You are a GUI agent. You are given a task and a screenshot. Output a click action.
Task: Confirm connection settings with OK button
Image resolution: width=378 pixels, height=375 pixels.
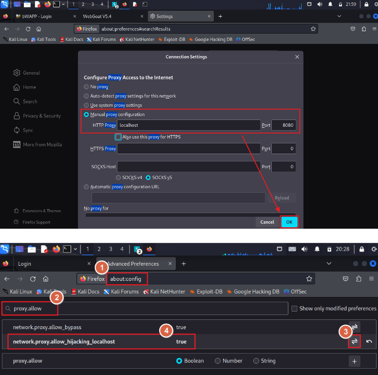[x=289, y=222]
